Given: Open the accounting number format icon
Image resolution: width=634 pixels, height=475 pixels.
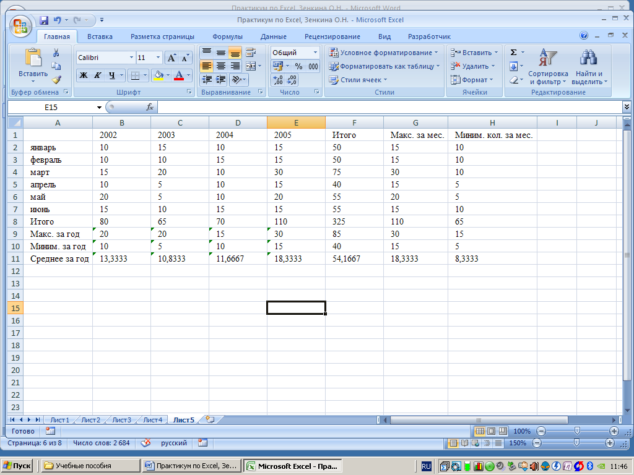Looking at the screenshot, I should click(278, 66).
